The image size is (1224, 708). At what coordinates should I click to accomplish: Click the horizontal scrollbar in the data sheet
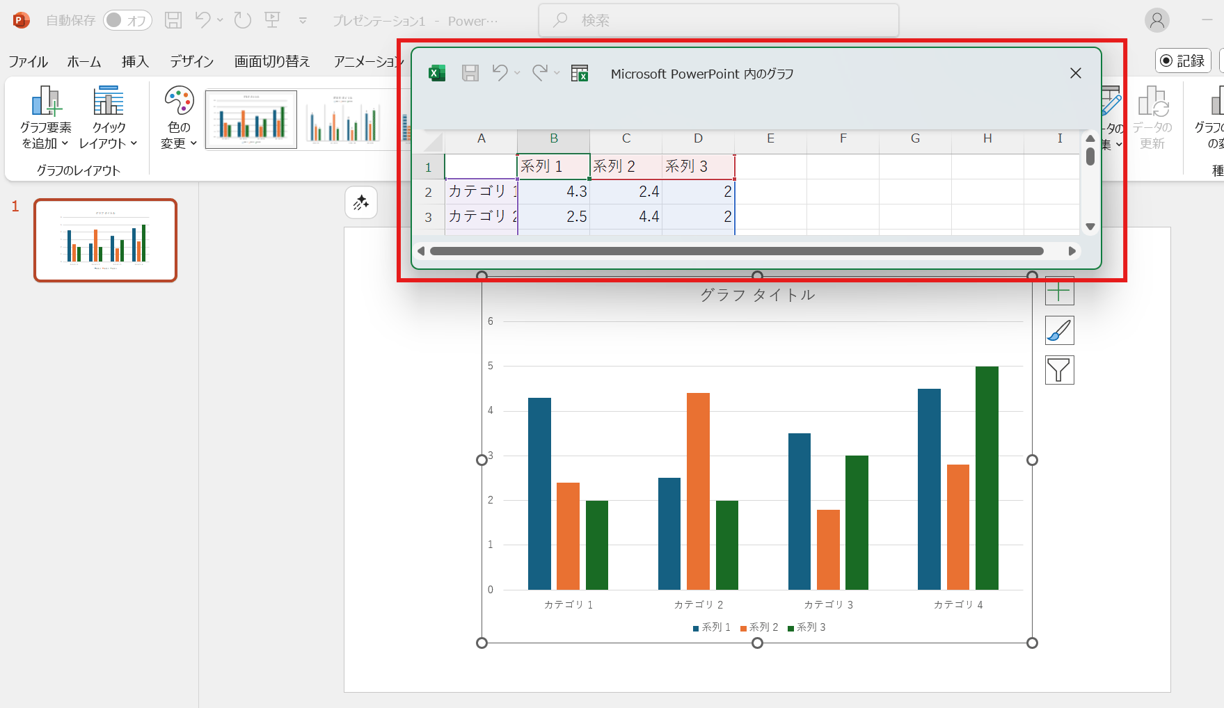736,251
